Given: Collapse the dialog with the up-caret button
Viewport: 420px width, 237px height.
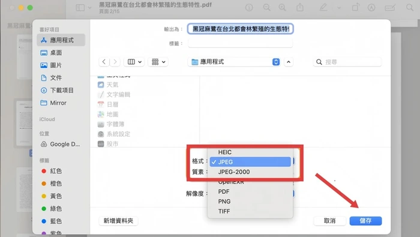Looking at the screenshot, I should tap(288, 62).
